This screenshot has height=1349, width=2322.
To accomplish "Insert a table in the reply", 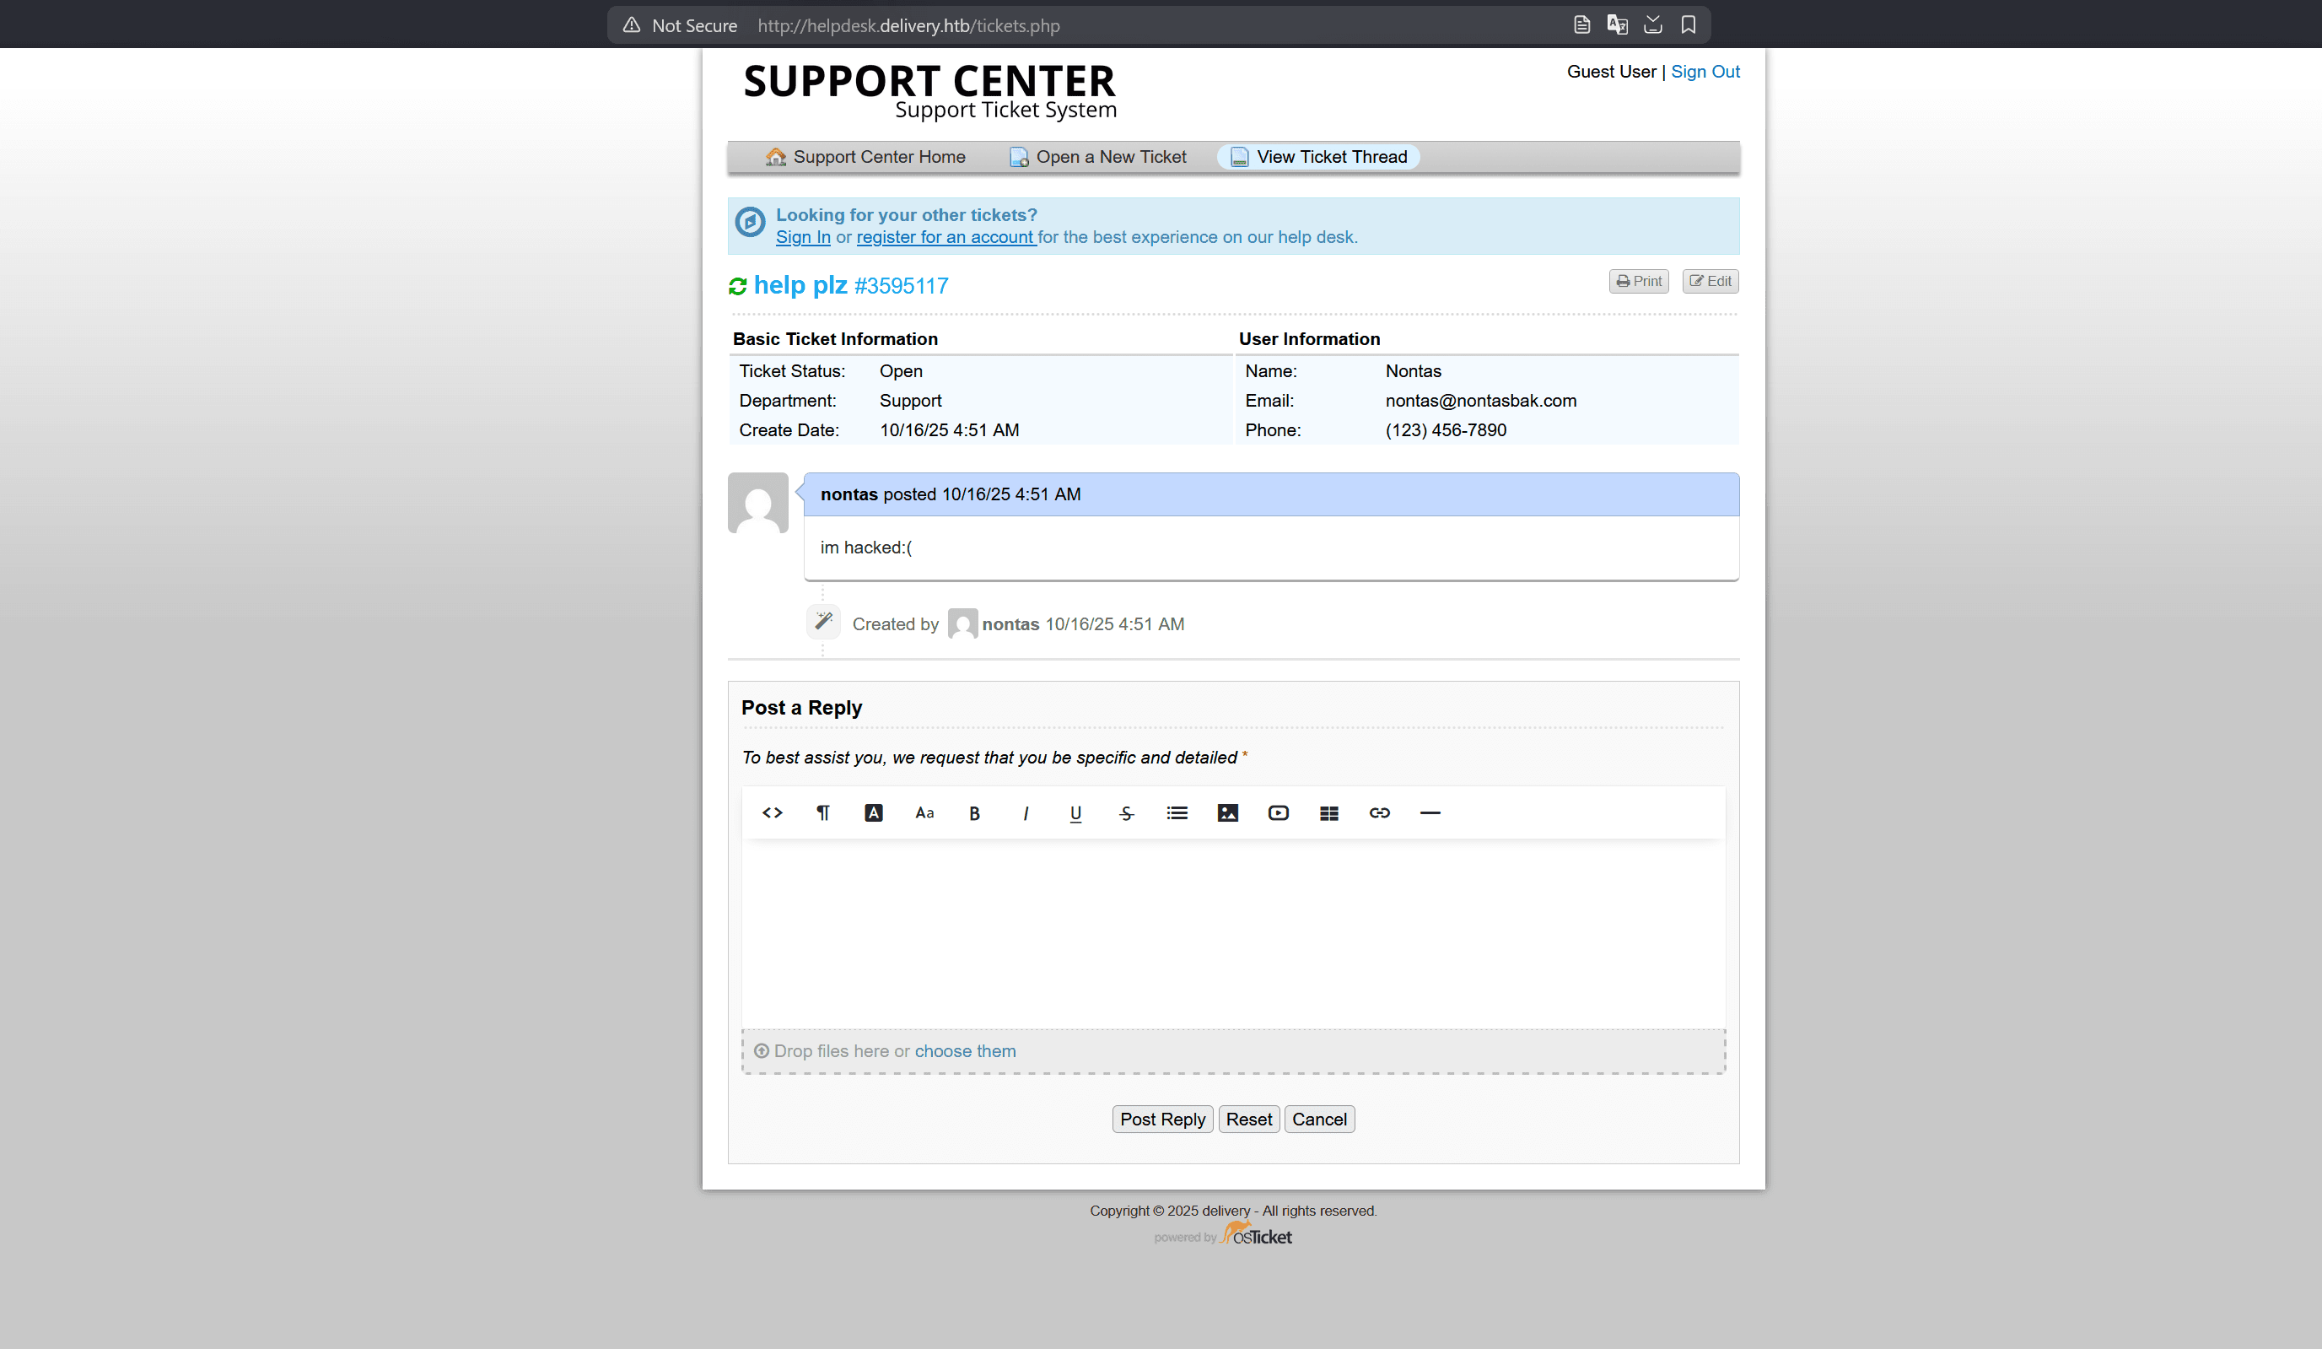I will [x=1328, y=812].
